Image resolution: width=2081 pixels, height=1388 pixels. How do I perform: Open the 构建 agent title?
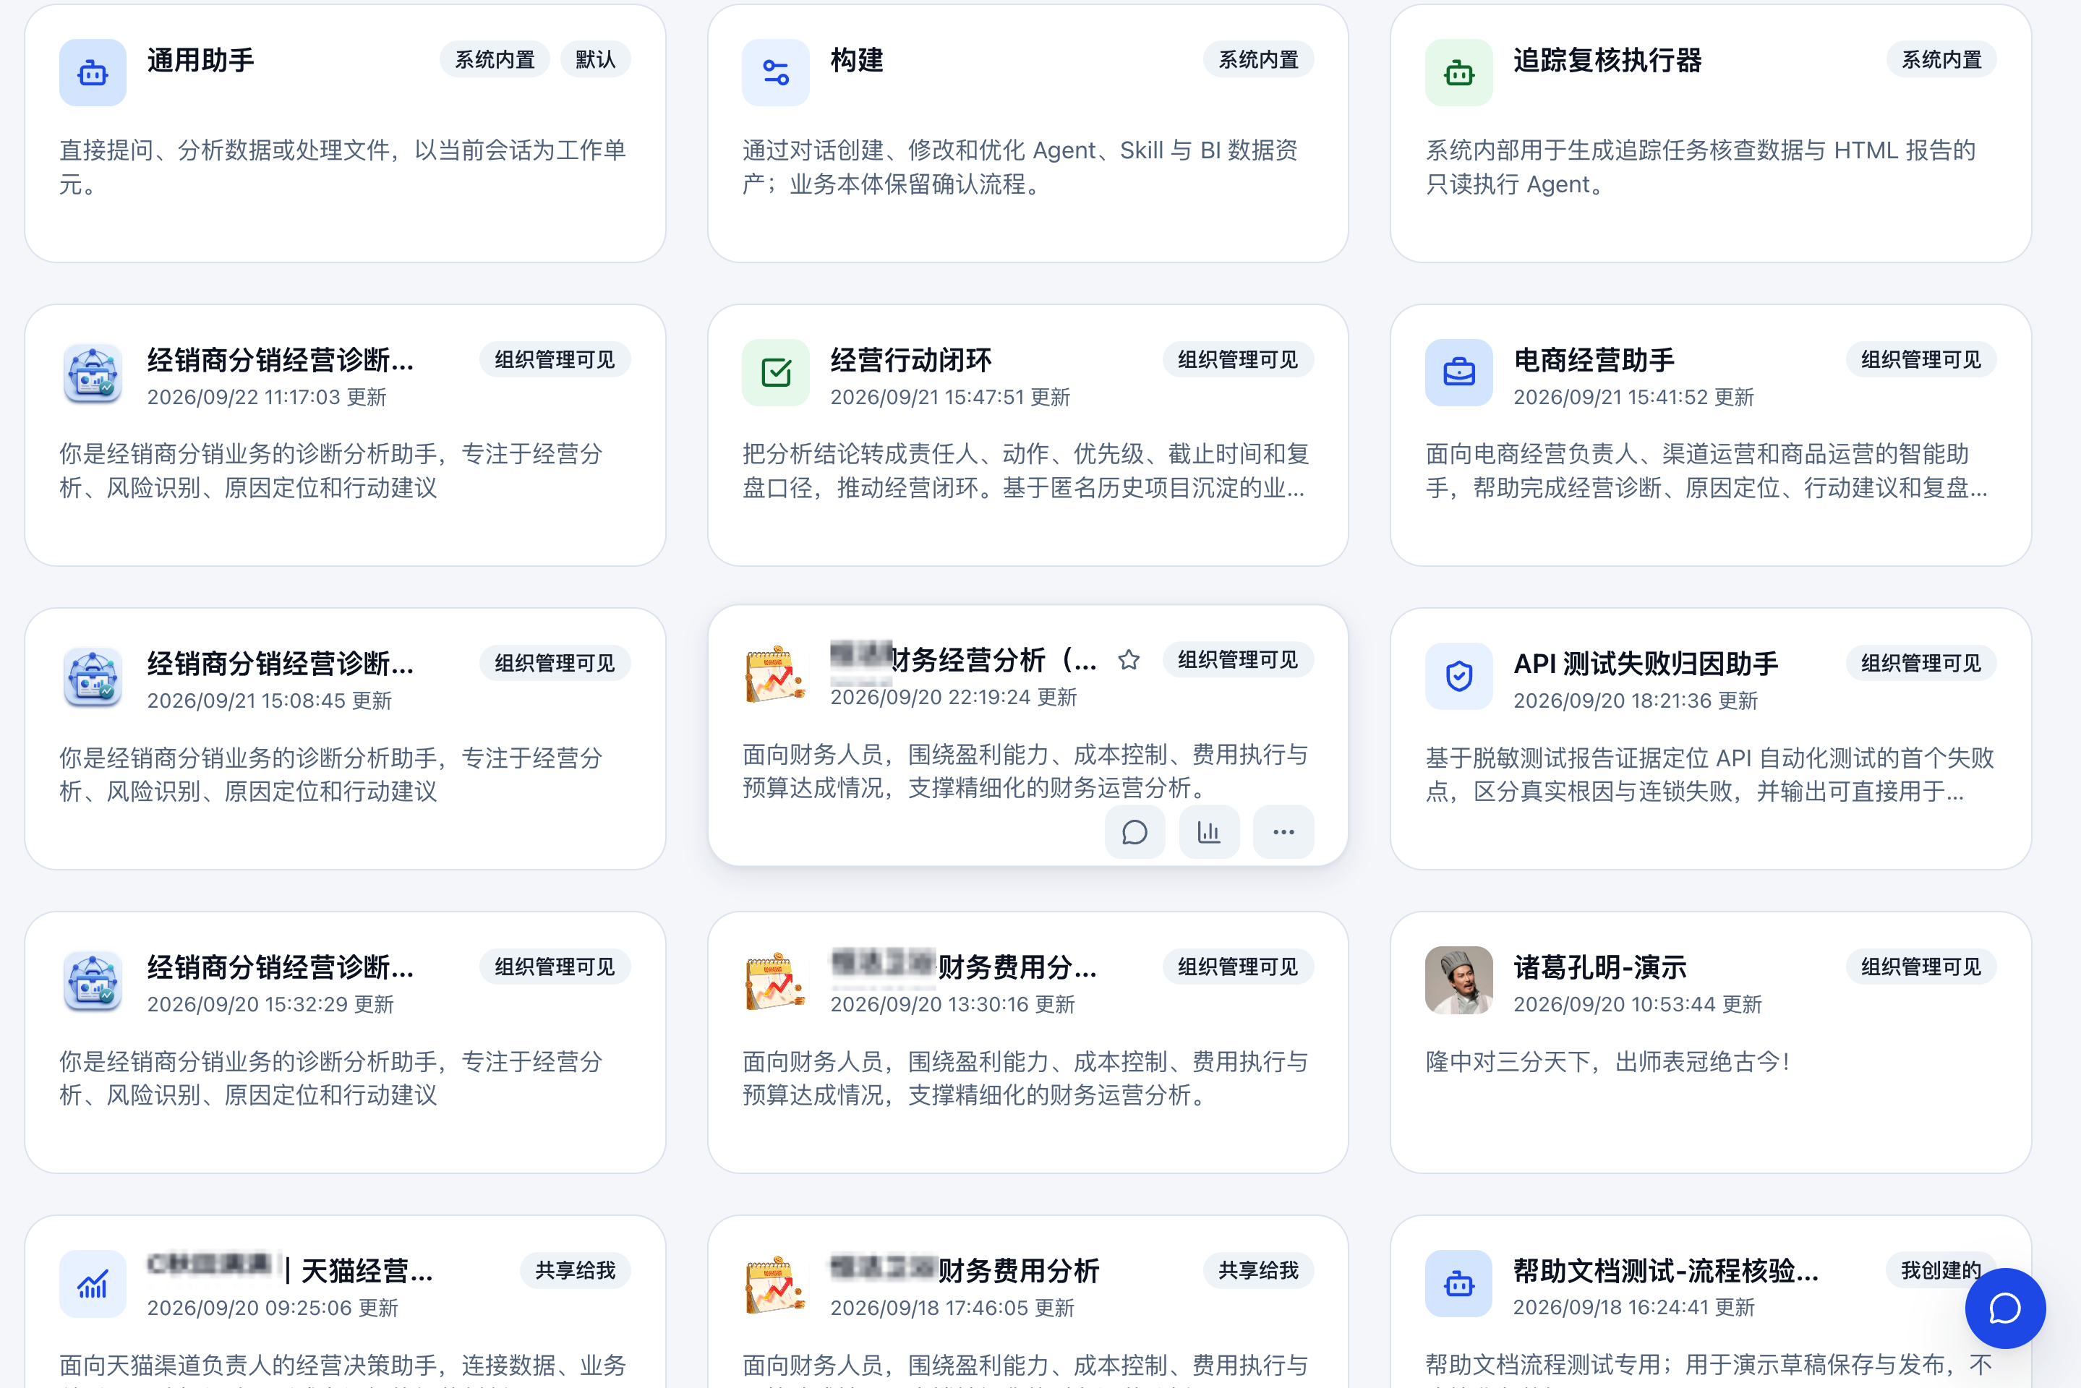(x=857, y=59)
